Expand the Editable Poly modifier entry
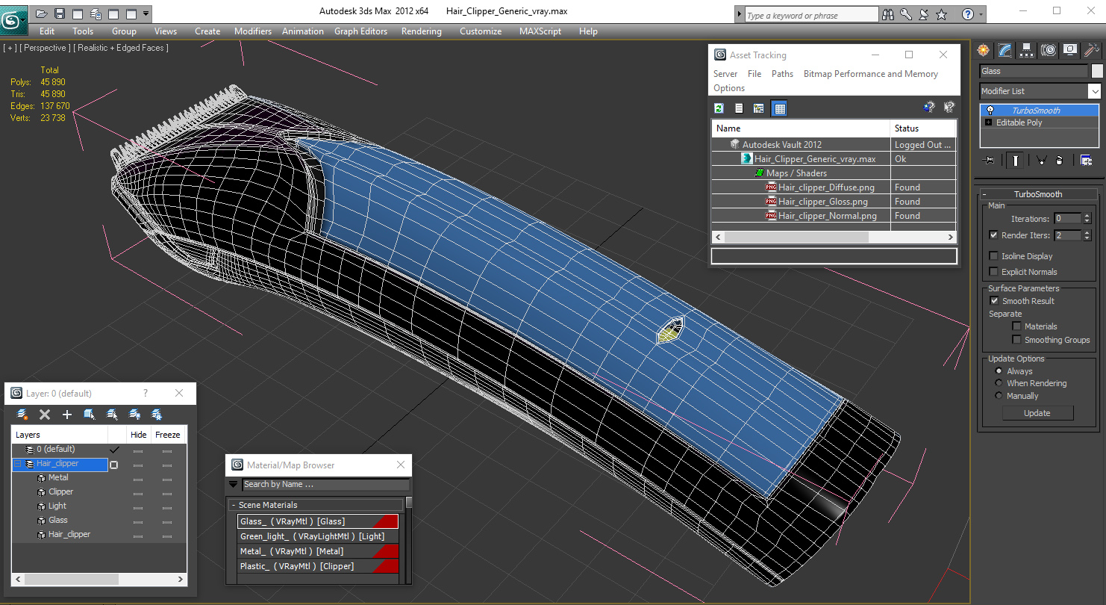This screenshot has height=605, width=1106. 989,122
